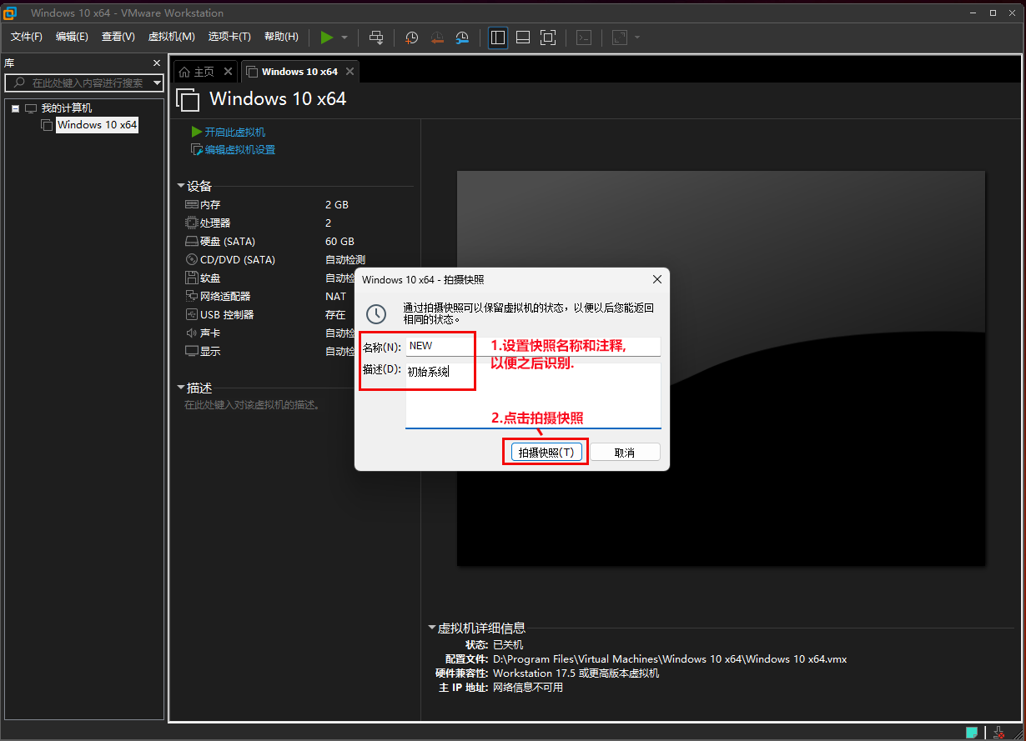Click the green Power On play icon
The width and height of the screenshot is (1026, 741).
pyautogui.click(x=326, y=38)
